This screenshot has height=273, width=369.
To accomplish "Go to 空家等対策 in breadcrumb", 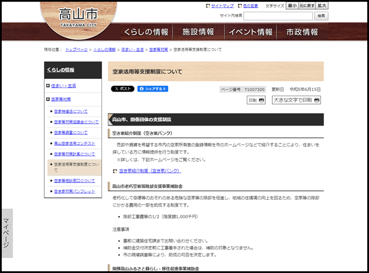I will [159, 50].
